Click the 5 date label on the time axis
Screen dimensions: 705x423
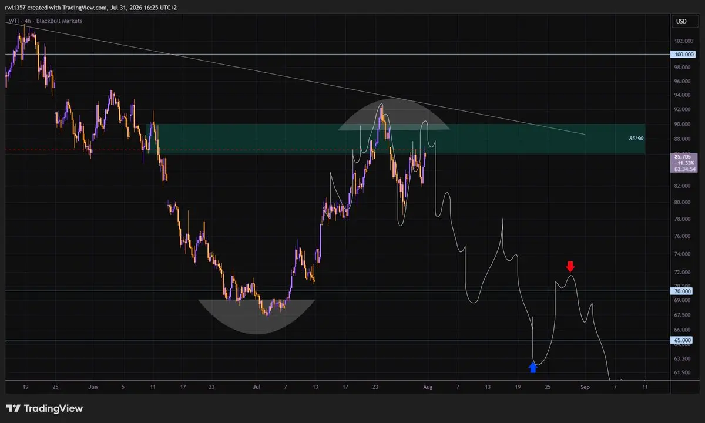(x=123, y=388)
